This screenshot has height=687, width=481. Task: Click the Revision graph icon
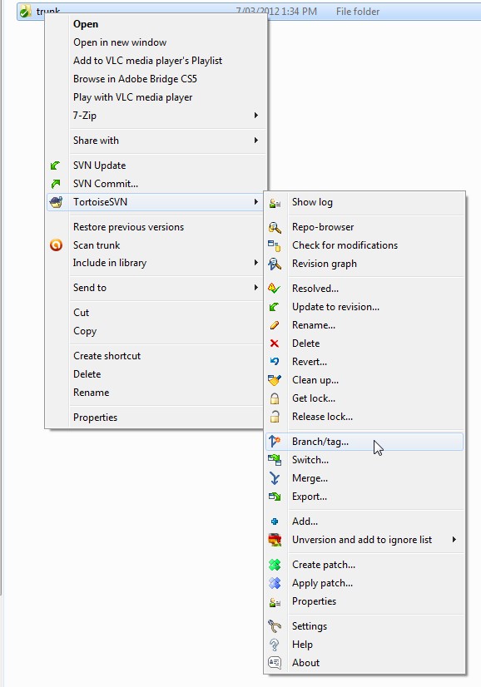click(x=275, y=264)
